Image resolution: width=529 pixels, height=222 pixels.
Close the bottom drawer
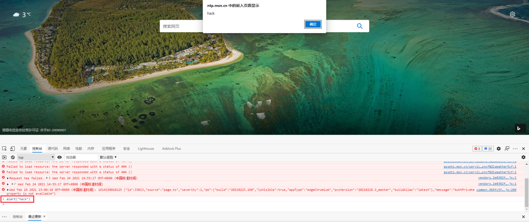pos(523,217)
